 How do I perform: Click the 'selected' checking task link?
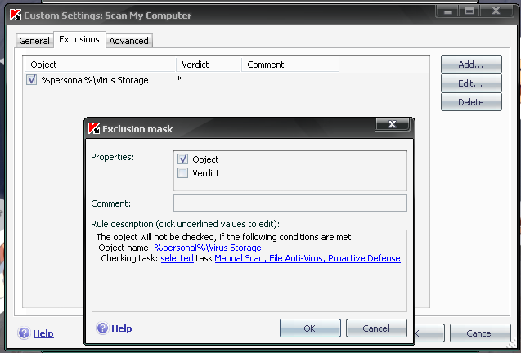pyautogui.click(x=177, y=258)
